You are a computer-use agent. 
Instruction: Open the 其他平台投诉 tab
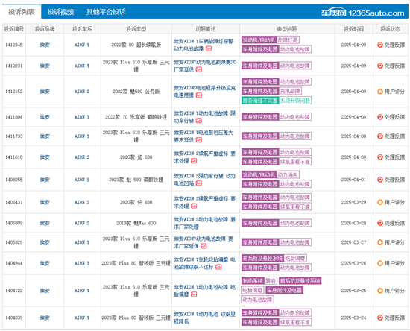(x=106, y=12)
